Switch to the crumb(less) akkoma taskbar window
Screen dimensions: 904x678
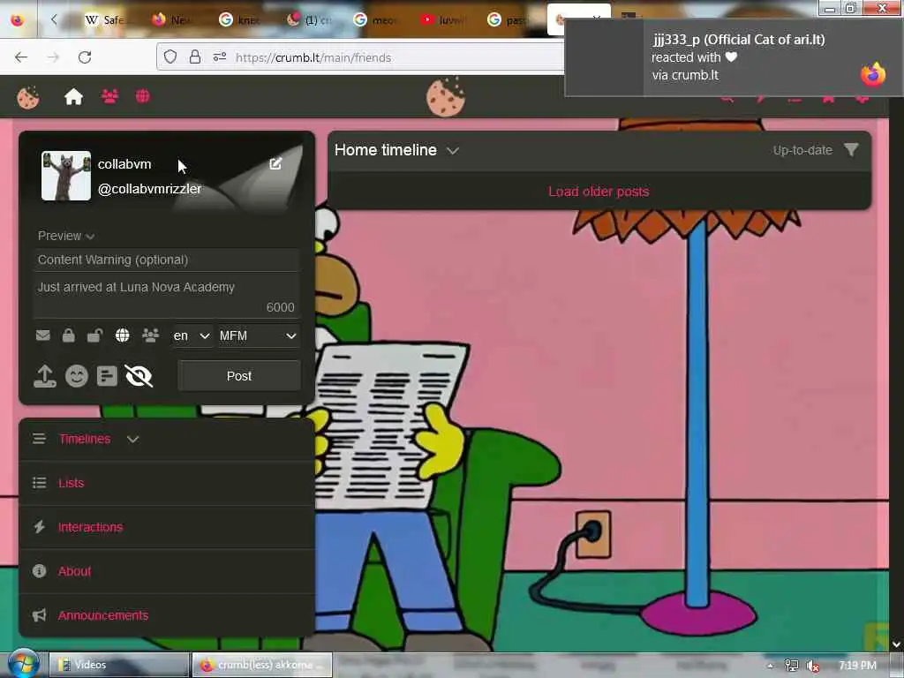tap(262, 665)
